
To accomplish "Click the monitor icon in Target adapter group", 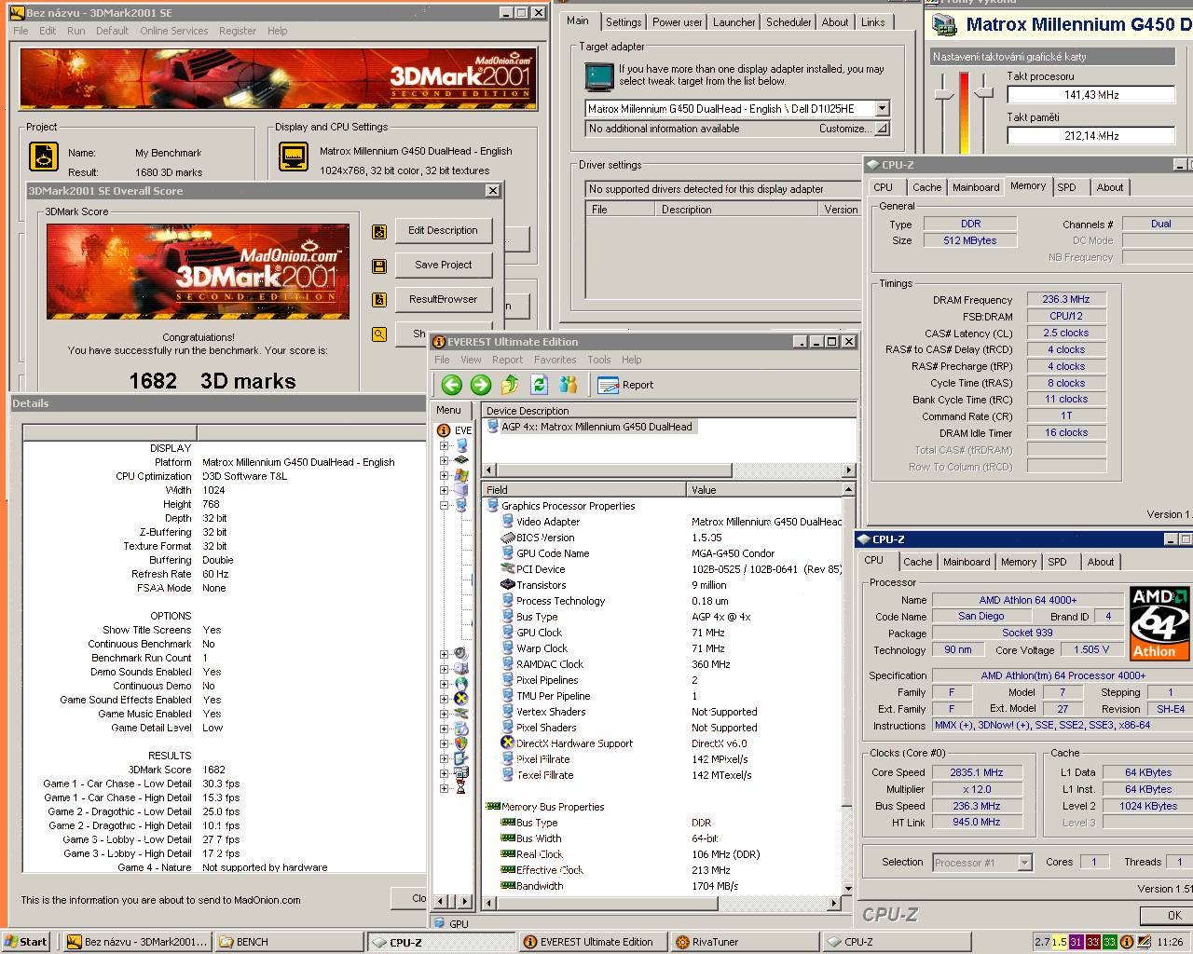I will [x=598, y=75].
